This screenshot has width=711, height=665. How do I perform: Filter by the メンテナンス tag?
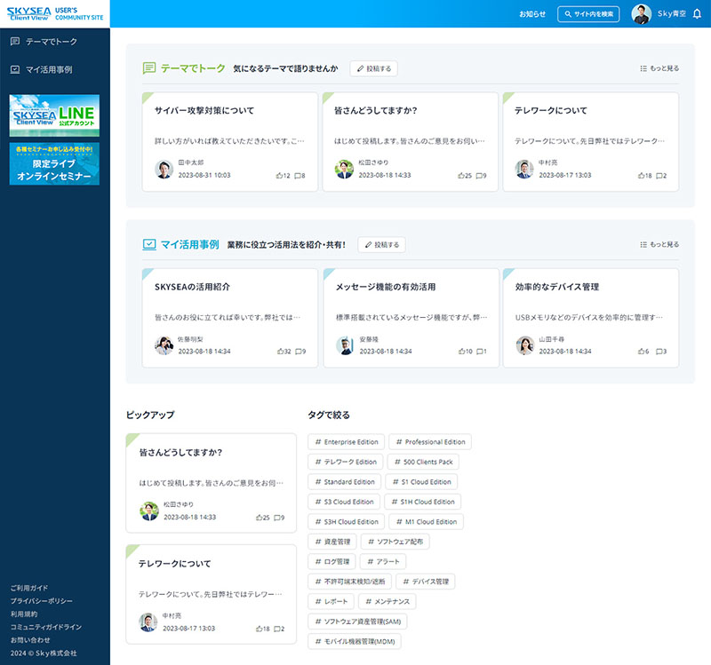pos(387,601)
